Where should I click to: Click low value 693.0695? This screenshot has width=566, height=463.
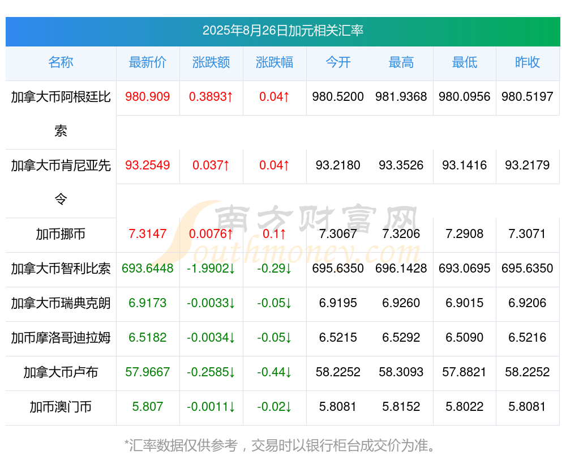click(465, 269)
